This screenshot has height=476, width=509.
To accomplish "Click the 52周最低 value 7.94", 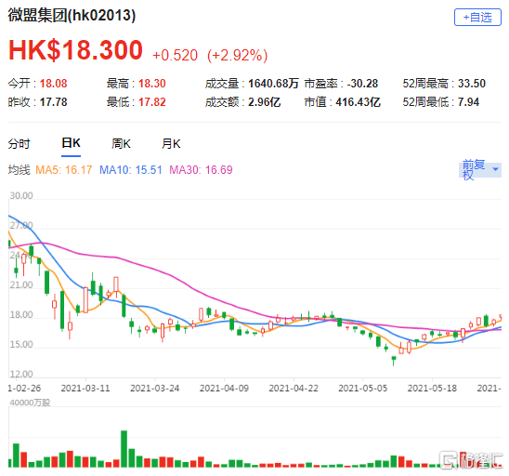I will tap(468, 102).
